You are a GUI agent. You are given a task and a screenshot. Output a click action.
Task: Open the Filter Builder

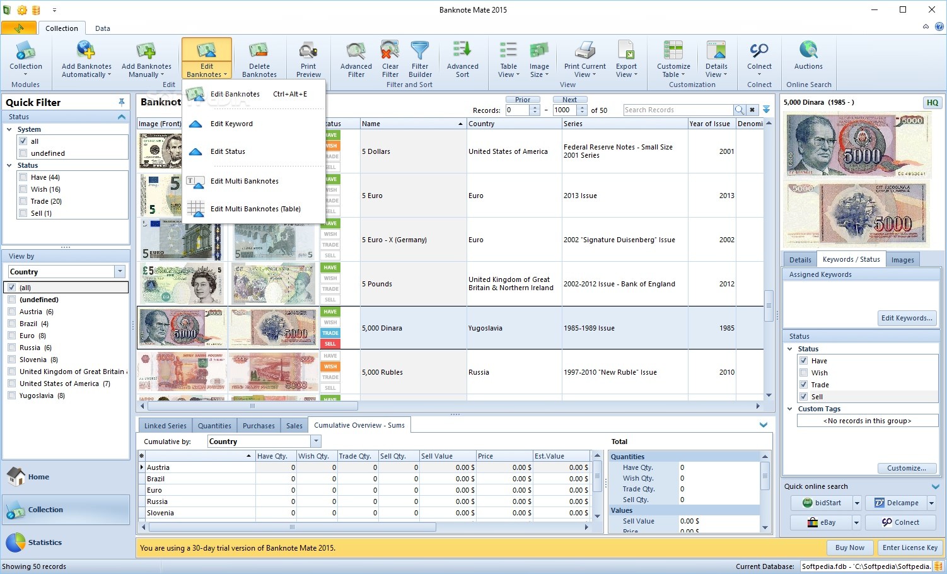420,58
